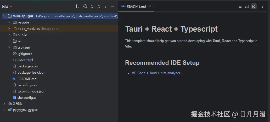The height and width of the screenshot is (122, 270).
Task: Open the 项目 view dropdown
Action: pos(7,6)
